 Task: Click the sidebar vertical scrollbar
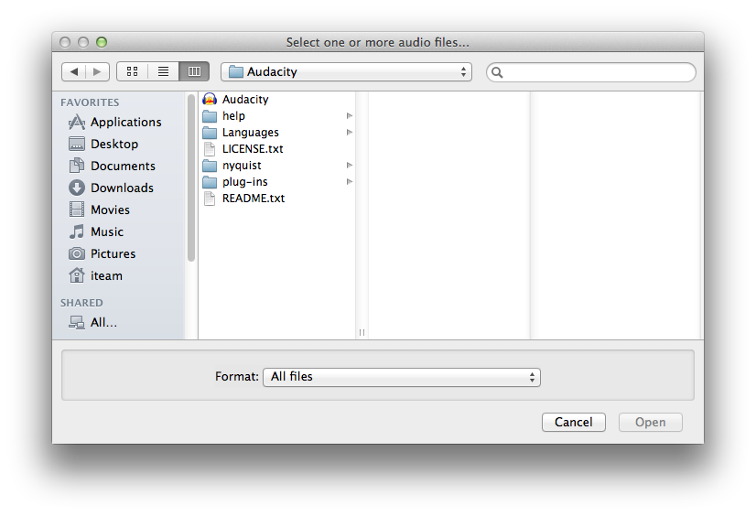pyautogui.click(x=191, y=178)
